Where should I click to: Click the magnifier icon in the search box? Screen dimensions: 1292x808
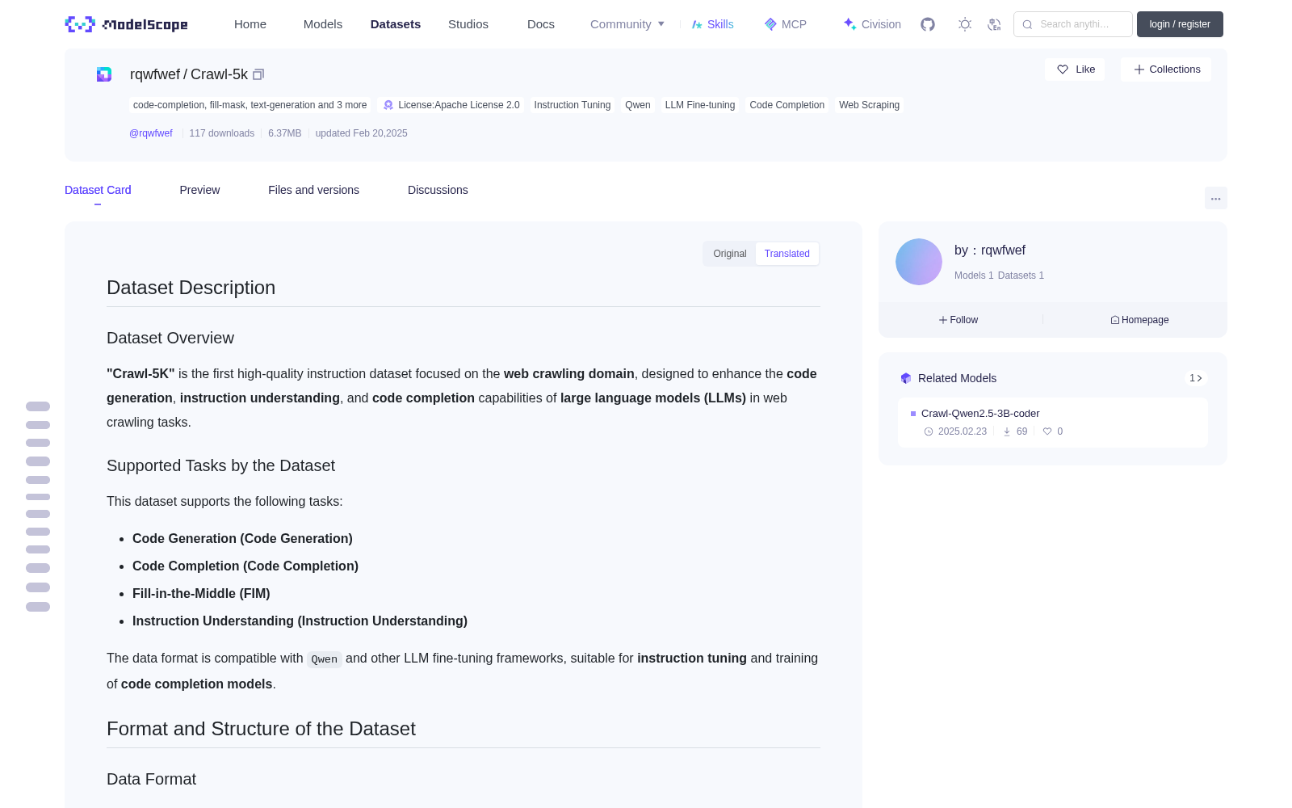click(1028, 24)
